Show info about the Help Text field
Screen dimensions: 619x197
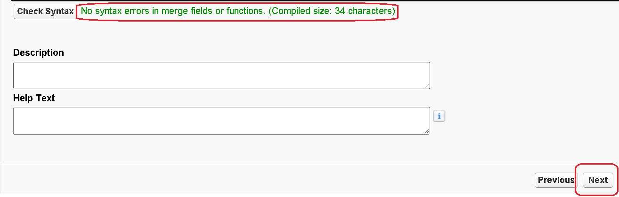pyautogui.click(x=439, y=116)
